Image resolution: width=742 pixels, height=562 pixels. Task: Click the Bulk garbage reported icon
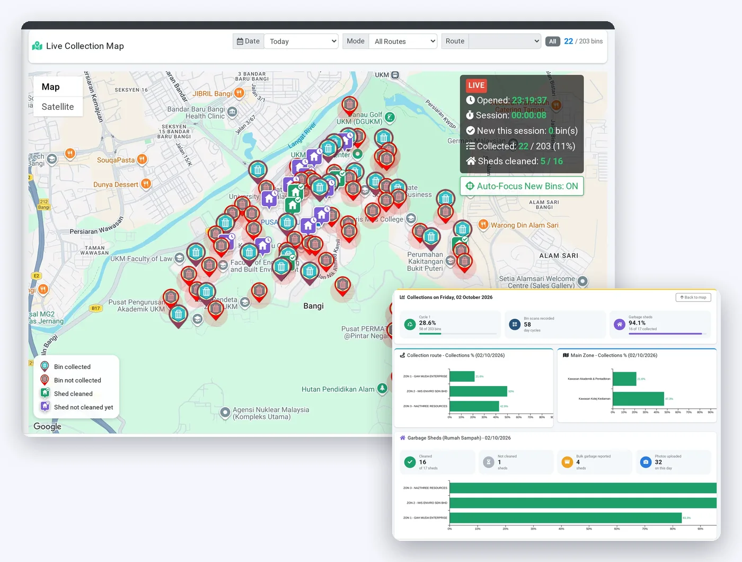pyautogui.click(x=567, y=462)
